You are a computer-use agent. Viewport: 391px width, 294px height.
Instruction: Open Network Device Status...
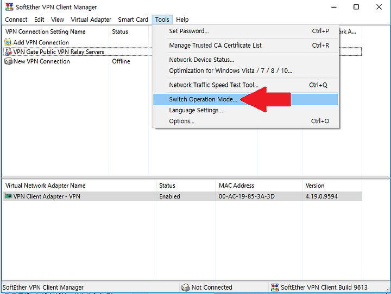click(x=245, y=60)
